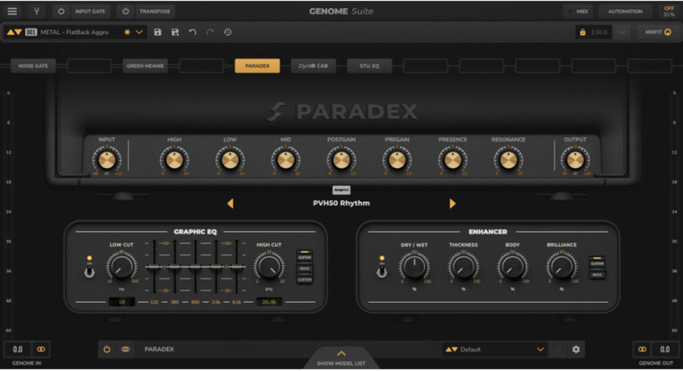Click the PRESENCE knob
This screenshot has width=683, height=371.
click(453, 160)
